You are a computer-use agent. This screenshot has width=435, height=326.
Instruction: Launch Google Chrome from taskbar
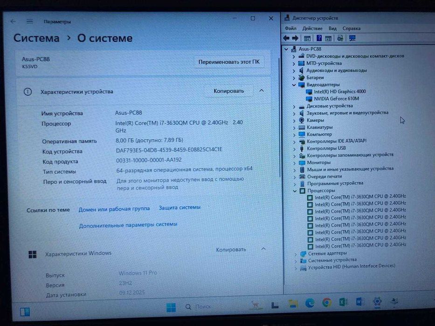pyautogui.click(x=327, y=302)
